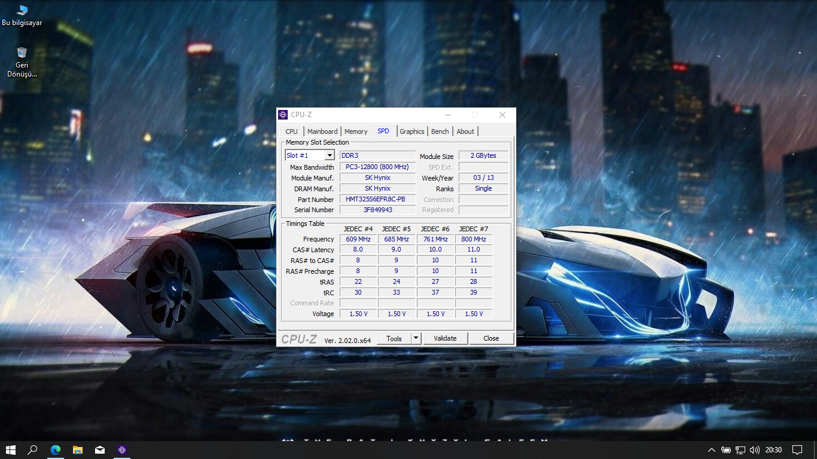Click the JEDEC #5 column header
Screen dimensions: 817x459
tap(397, 229)
